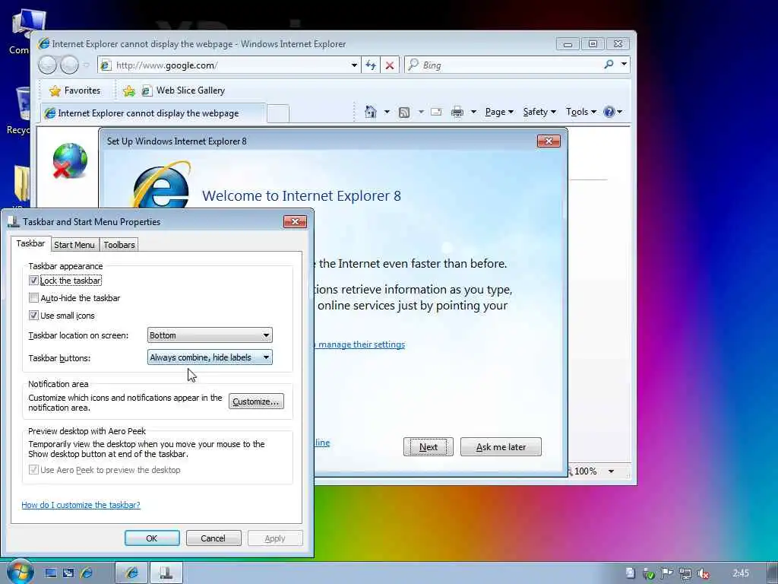Click the Internet Explorer Back arrow button
The height and width of the screenshot is (584, 778).
pos(47,65)
